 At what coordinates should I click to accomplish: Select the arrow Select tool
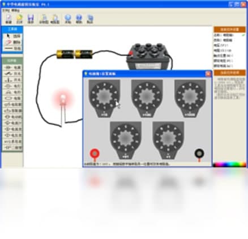[x=12, y=36]
